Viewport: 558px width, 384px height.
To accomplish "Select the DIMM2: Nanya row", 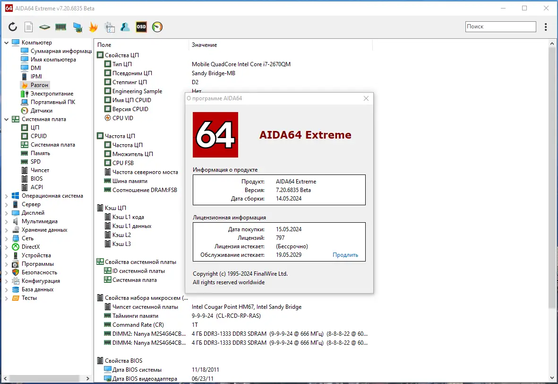I will pyautogui.click(x=235, y=334).
